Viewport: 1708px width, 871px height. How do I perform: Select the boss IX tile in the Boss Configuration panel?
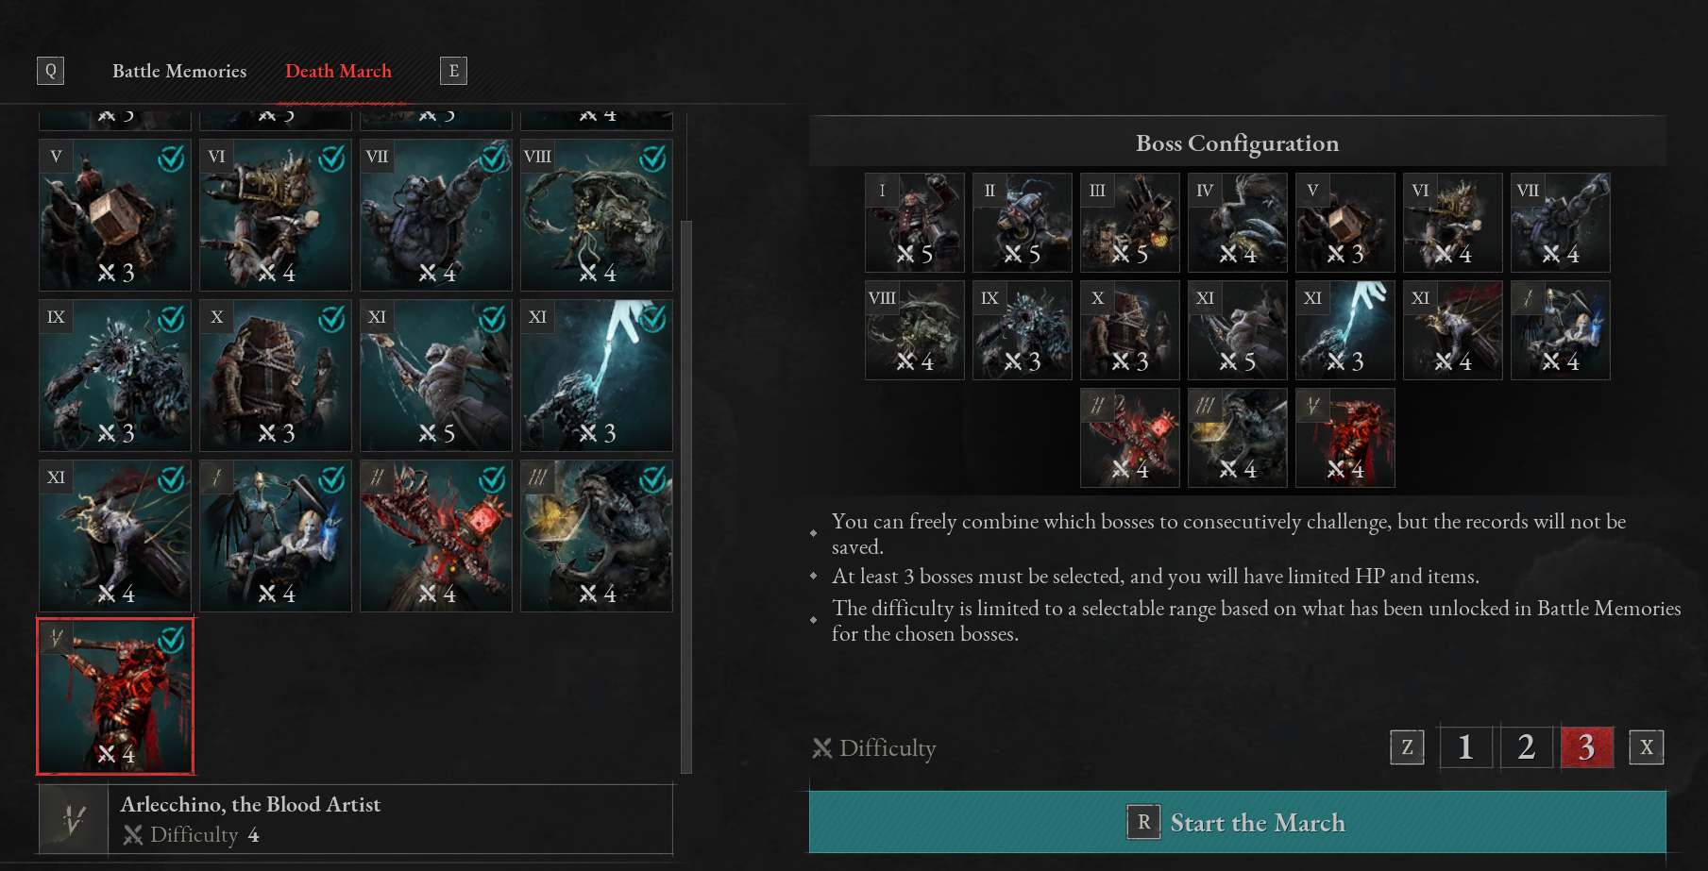point(1023,330)
